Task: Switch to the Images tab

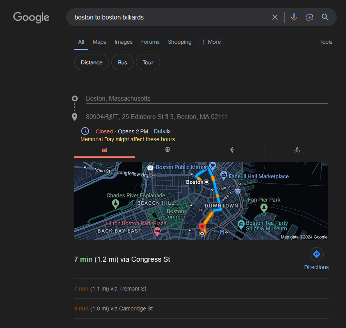Action: click(x=123, y=42)
